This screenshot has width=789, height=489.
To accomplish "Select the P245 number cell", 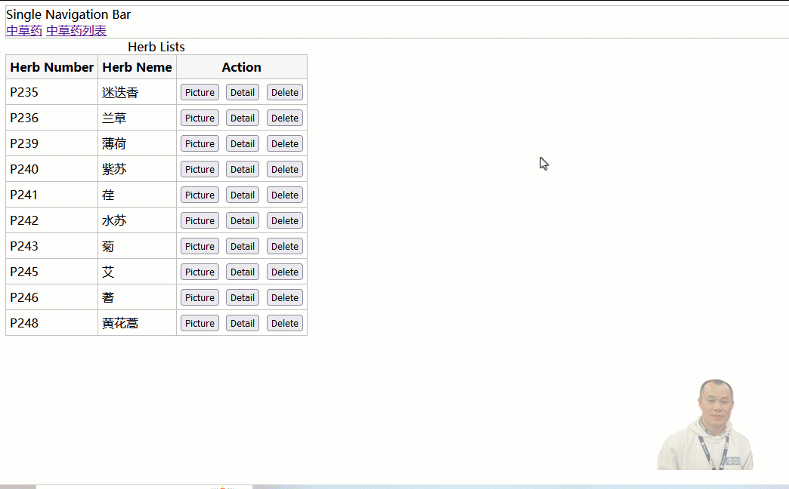I will [x=52, y=272].
